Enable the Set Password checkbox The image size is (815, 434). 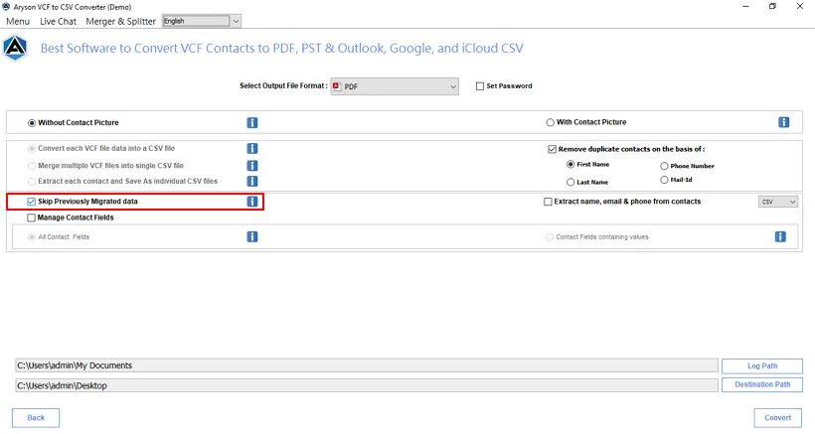(480, 86)
